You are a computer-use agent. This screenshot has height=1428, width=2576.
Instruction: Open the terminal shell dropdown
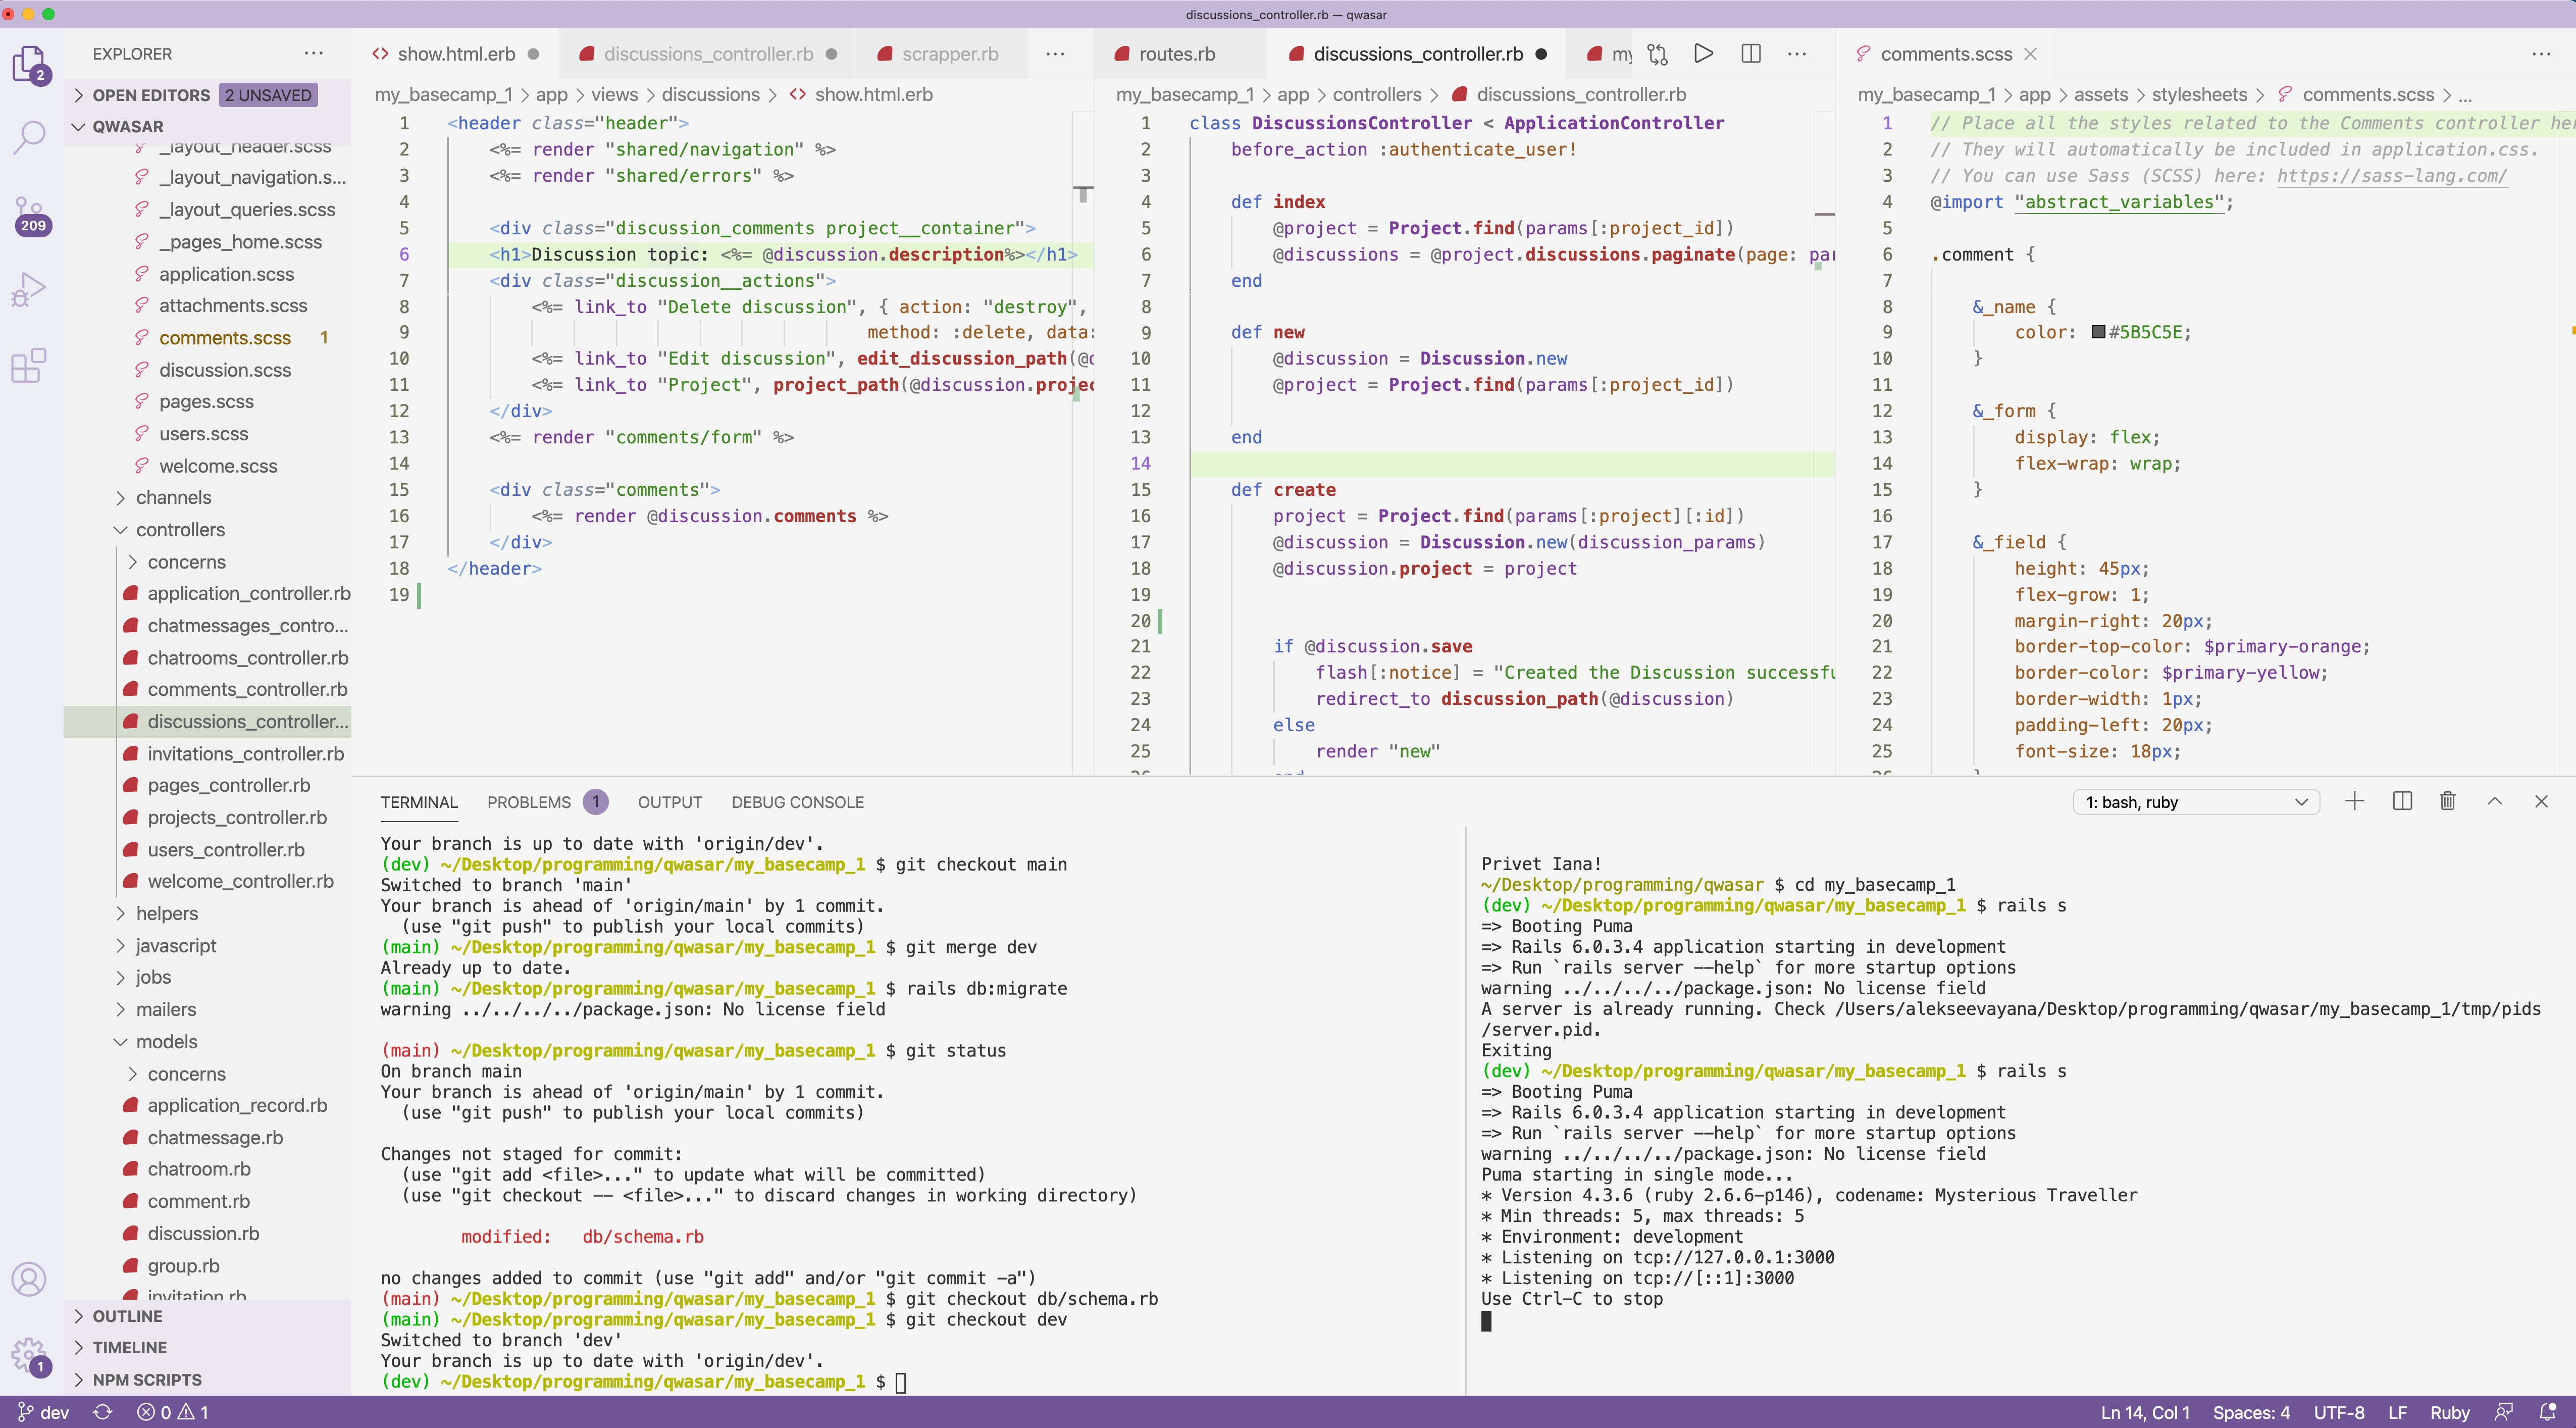pyautogui.click(x=2196, y=801)
